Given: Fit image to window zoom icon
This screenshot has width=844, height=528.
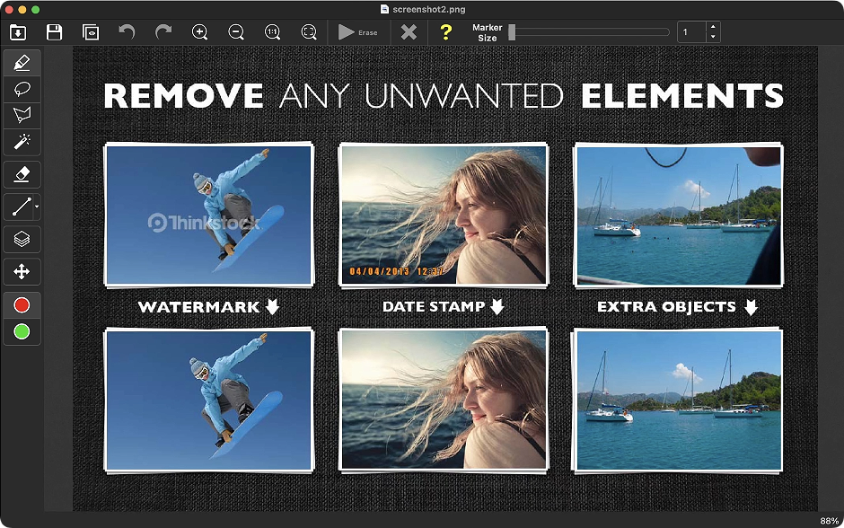Looking at the screenshot, I should 309,32.
